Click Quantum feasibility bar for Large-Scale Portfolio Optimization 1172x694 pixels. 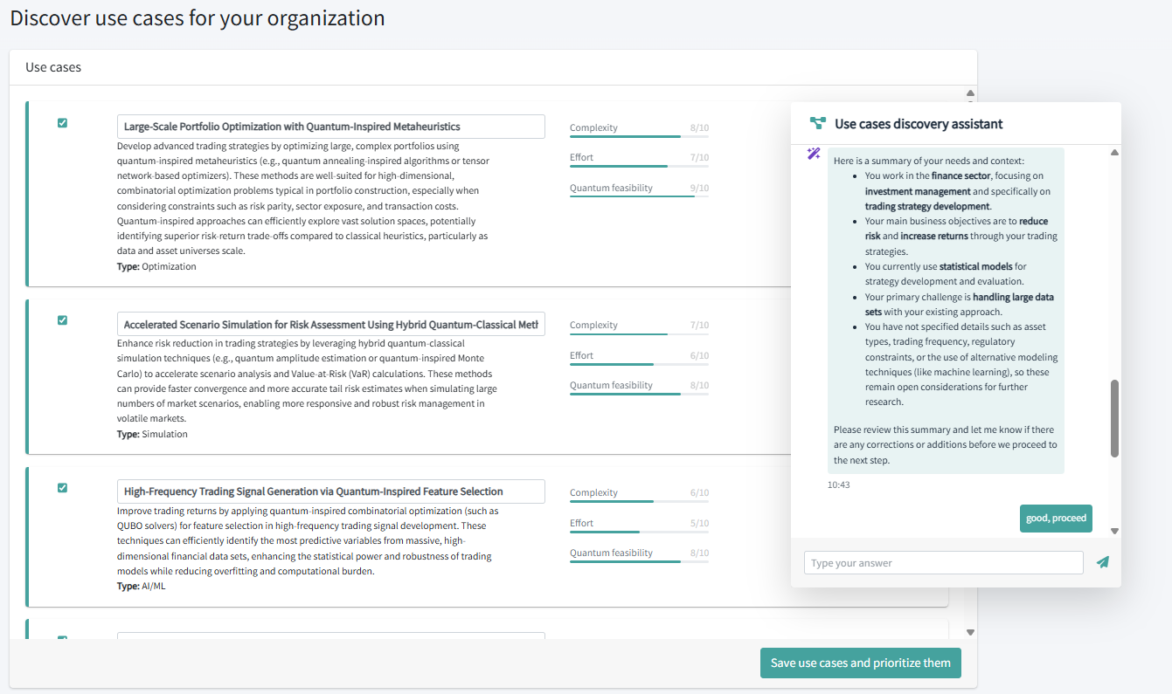[x=639, y=196]
